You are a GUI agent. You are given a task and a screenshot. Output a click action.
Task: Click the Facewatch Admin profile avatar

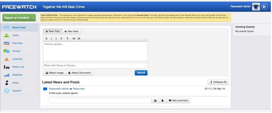(x=256, y=7)
